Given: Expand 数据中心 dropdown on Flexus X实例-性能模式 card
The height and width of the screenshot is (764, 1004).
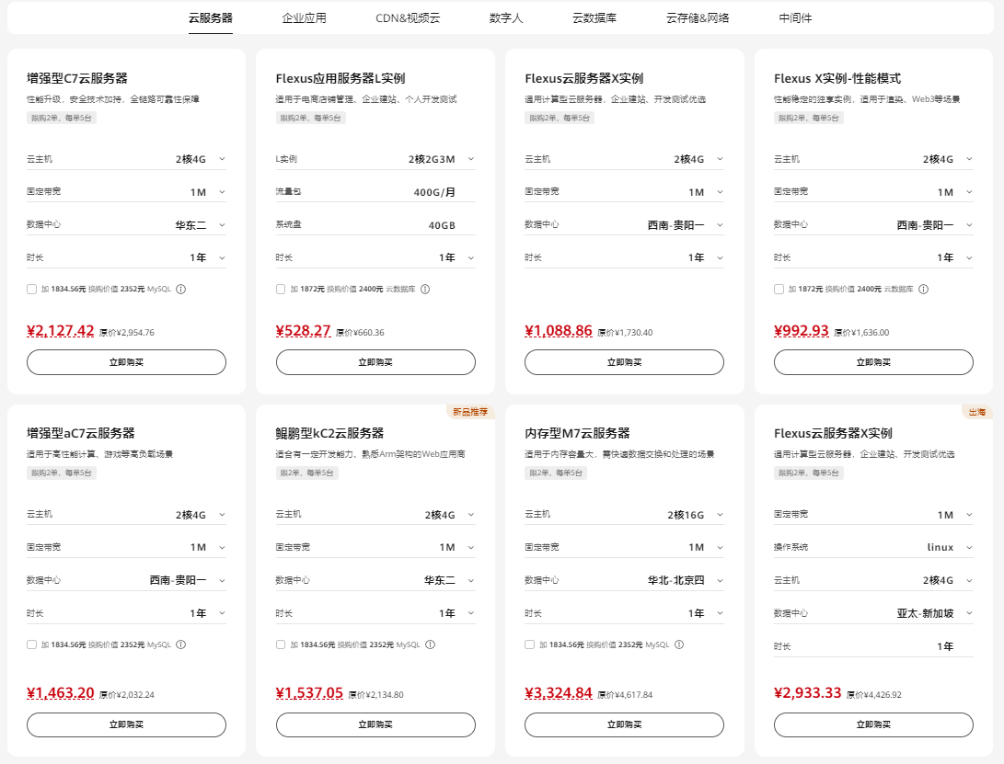Looking at the screenshot, I should pos(873,225).
